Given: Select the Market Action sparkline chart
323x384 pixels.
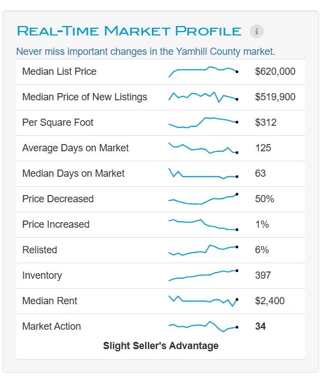Looking at the screenshot, I should [203, 326].
